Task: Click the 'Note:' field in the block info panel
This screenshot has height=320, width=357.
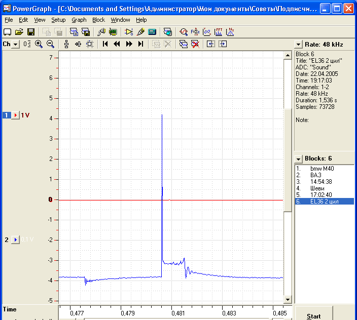Action: pos(302,120)
